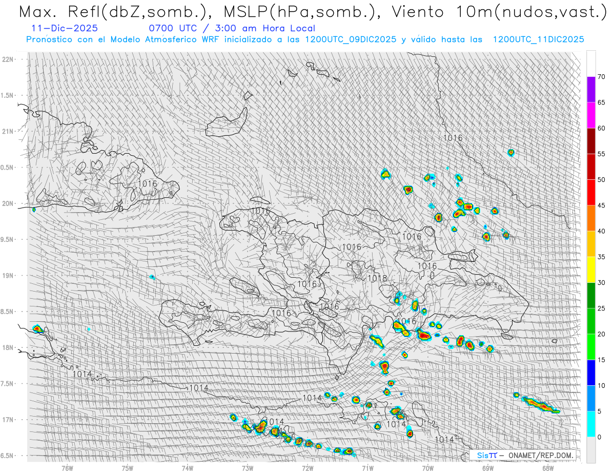Select the 17N latitude axis label
615x475 pixels.
click(x=8, y=420)
